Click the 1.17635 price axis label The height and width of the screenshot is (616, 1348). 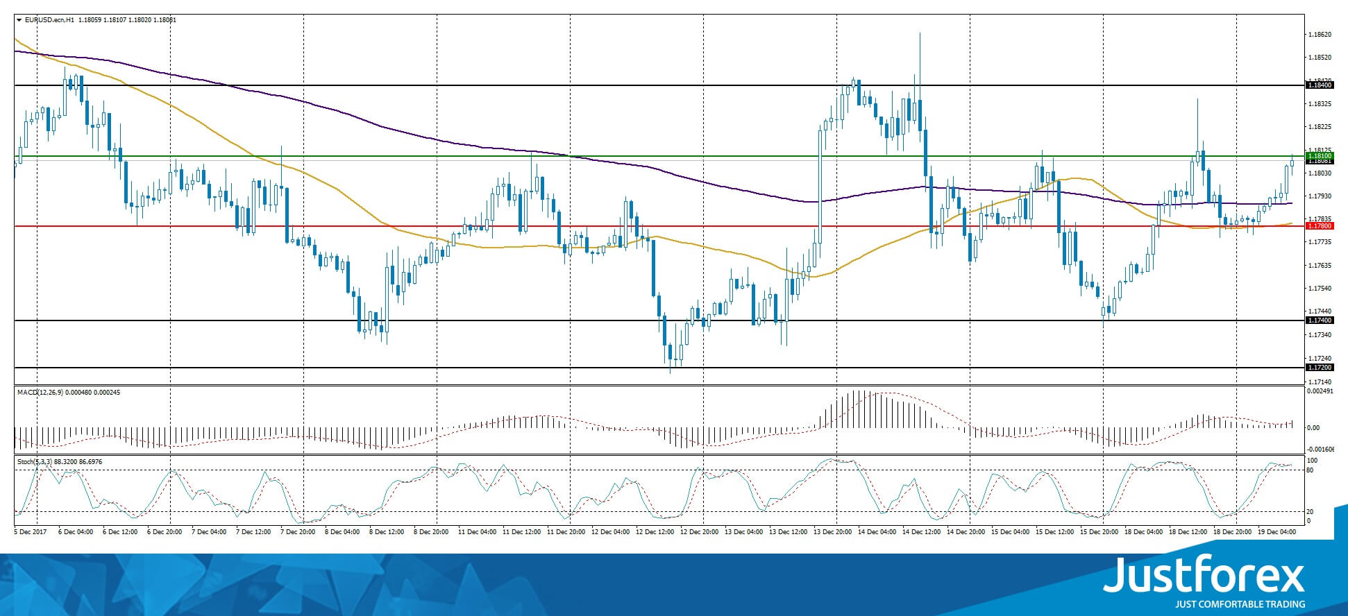(x=1320, y=266)
